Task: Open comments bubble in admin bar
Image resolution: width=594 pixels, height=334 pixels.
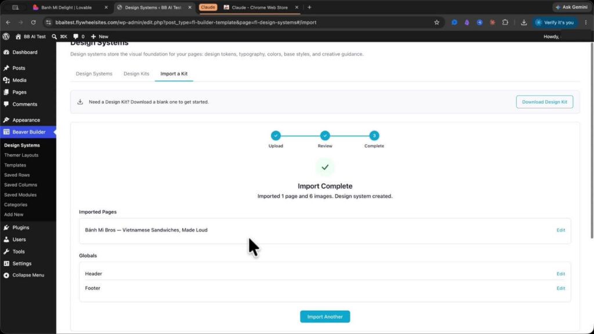Action: point(79,37)
